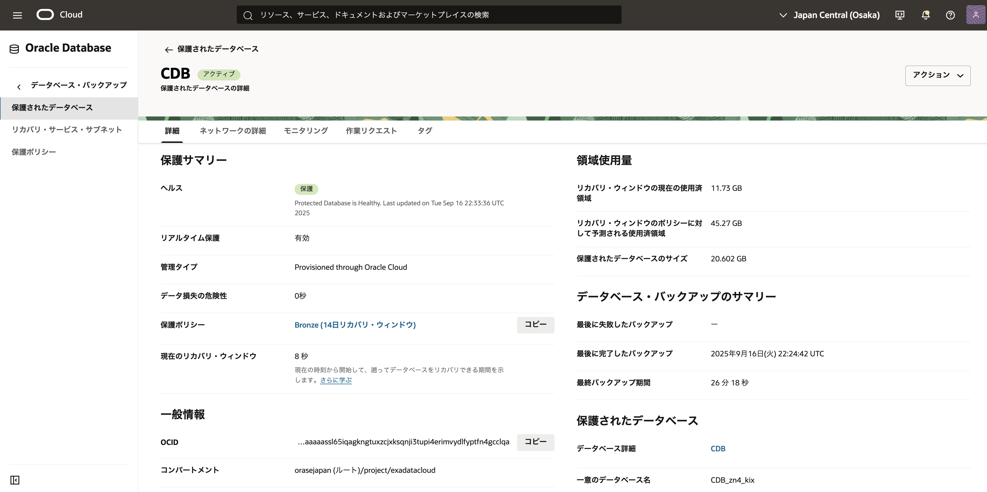987x492 pixels.
Task: Go back via データベース・バックアップ chevron
Action: (x=19, y=87)
